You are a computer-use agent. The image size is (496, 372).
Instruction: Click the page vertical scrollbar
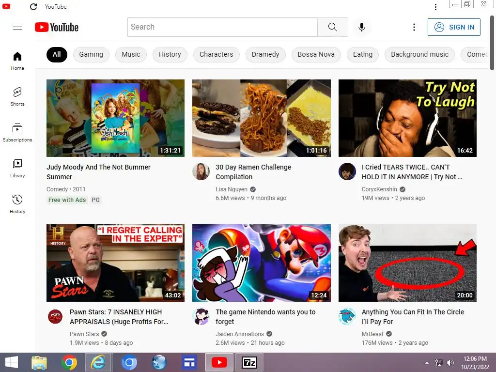[x=492, y=43]
